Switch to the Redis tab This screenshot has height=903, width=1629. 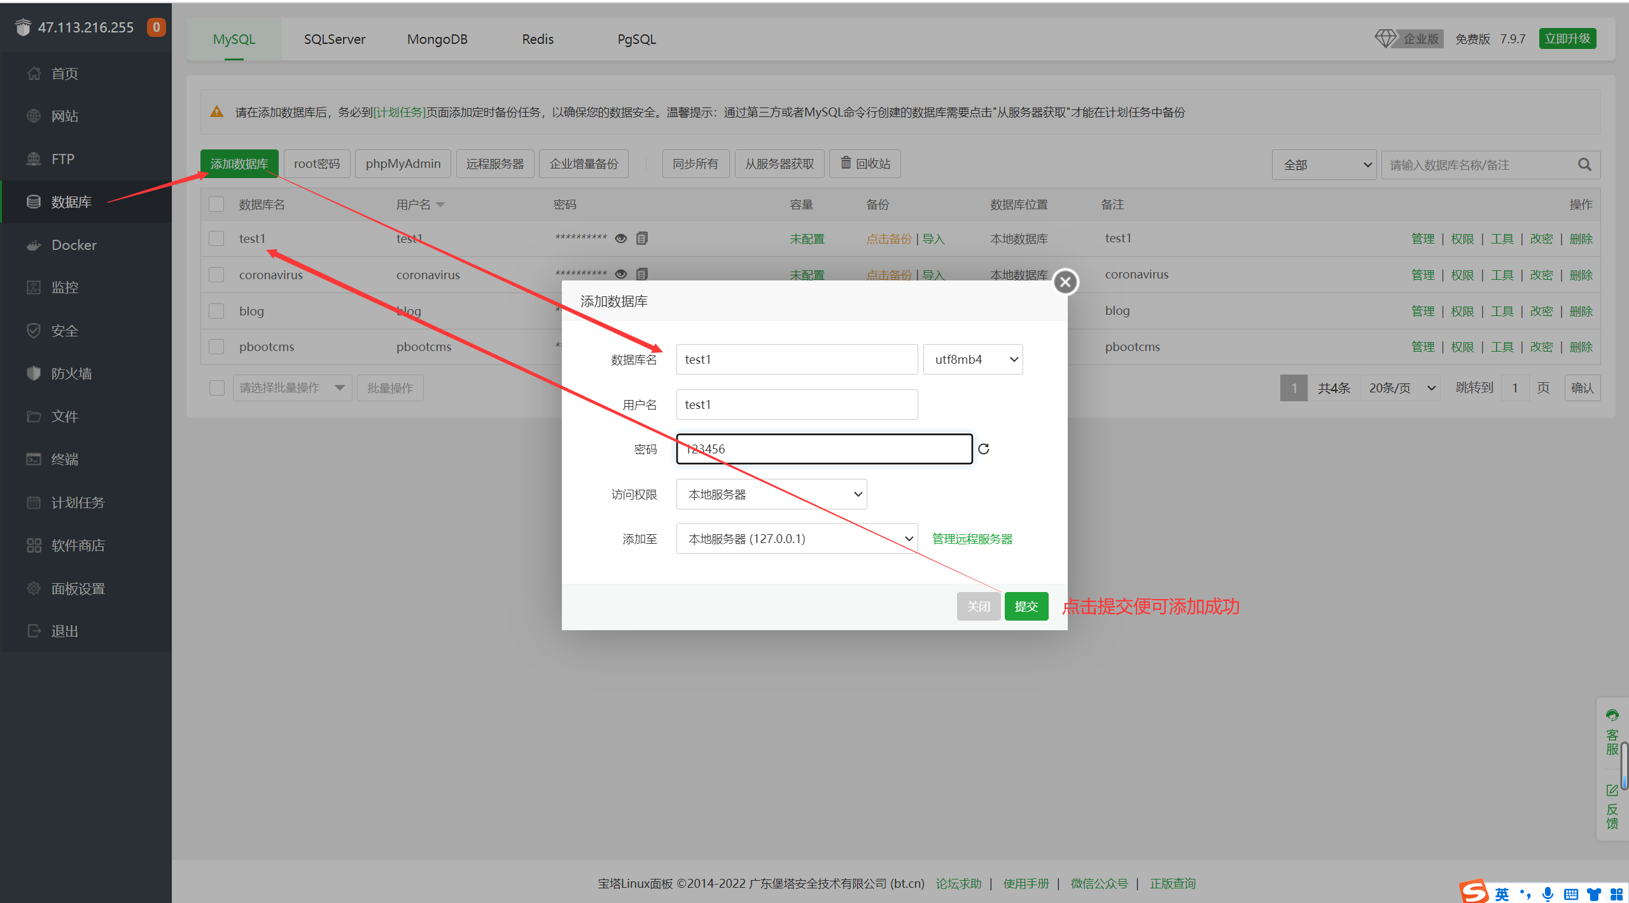(538, 39)
